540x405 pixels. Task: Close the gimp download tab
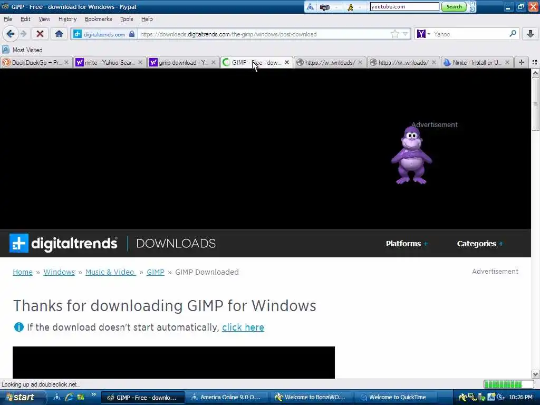[x=214, y=62]
